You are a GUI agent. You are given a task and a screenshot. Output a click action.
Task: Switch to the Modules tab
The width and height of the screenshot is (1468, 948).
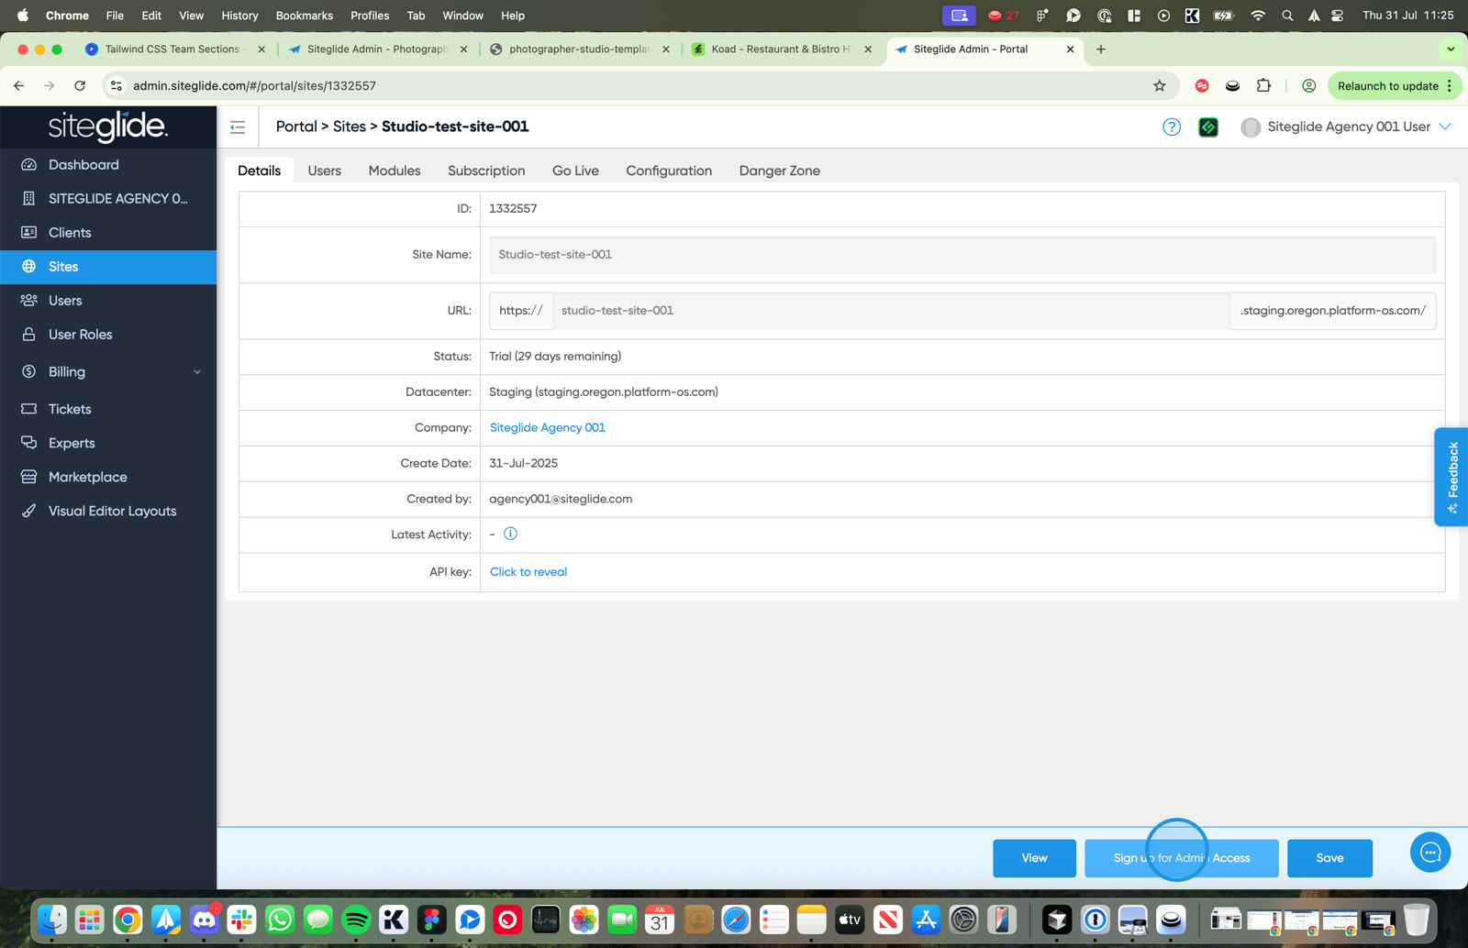click(395, 171)
